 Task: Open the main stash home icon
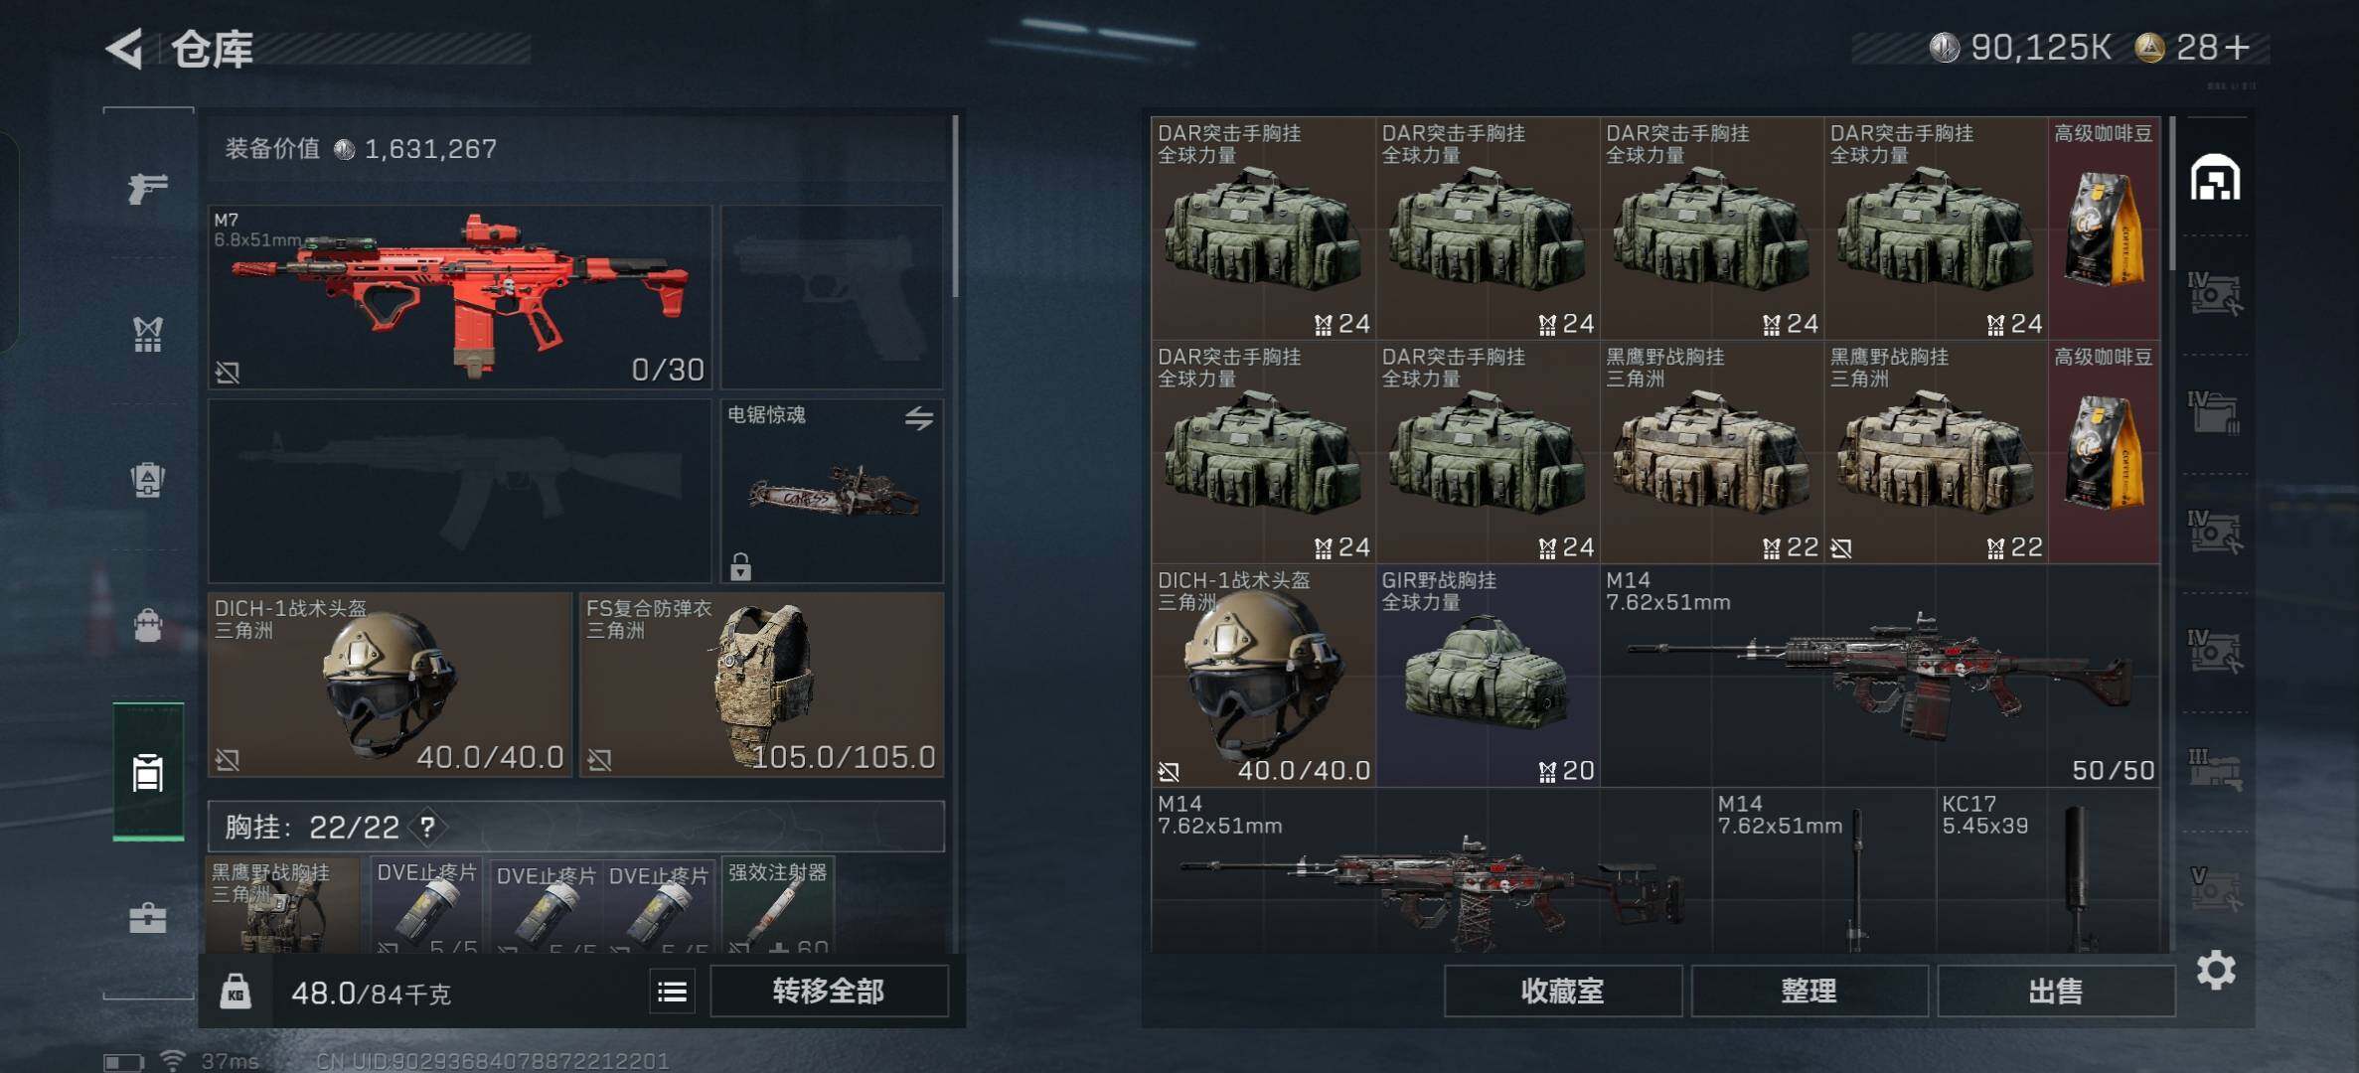click(2215, 178)
